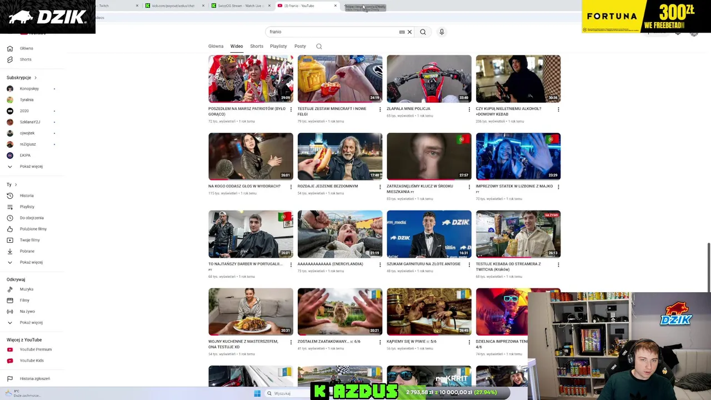Open ZATRZASNĘLIŚMY KLUCZ W ŚRODKU MIESZKANIA title
This screenshot has width=711, height=400.
click(x=420, y=189)
